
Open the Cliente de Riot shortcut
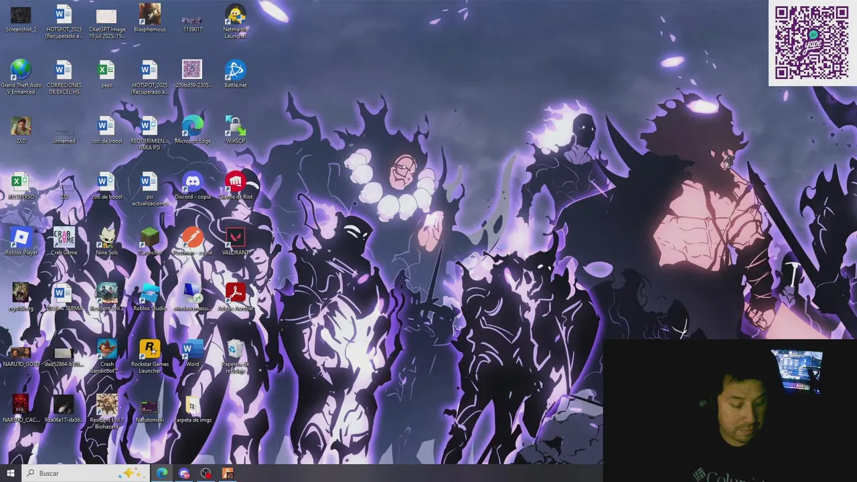click(235, 185)
